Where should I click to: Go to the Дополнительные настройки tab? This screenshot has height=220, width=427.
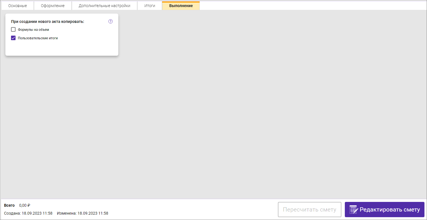[104, 6]
